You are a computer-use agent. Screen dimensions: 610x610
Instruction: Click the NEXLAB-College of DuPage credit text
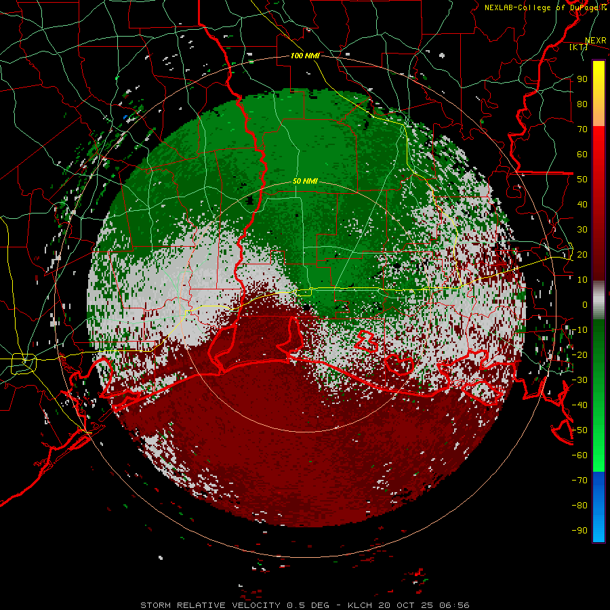(545, 7)
